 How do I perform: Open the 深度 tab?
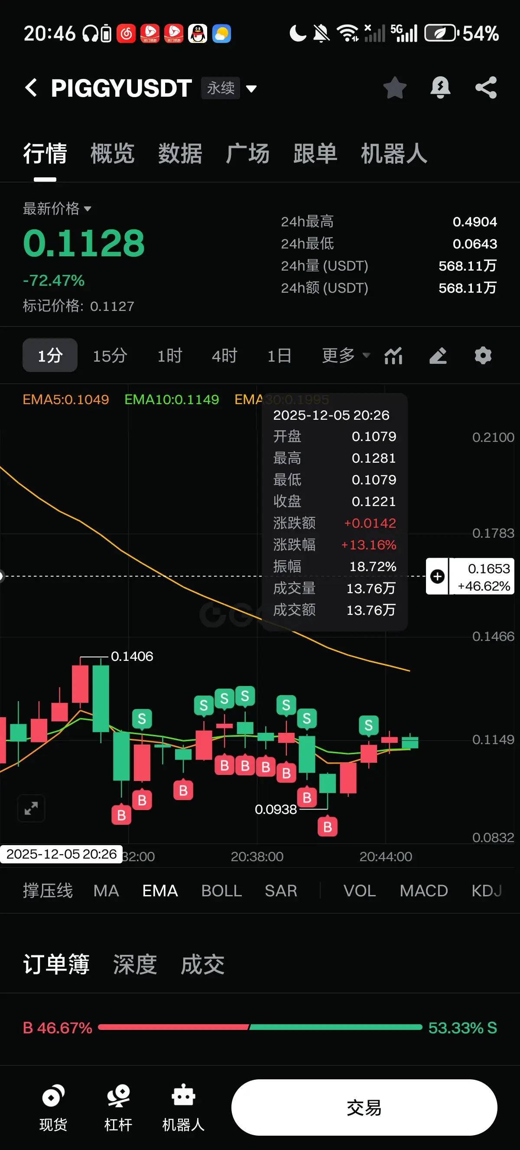tap(135, 964)
